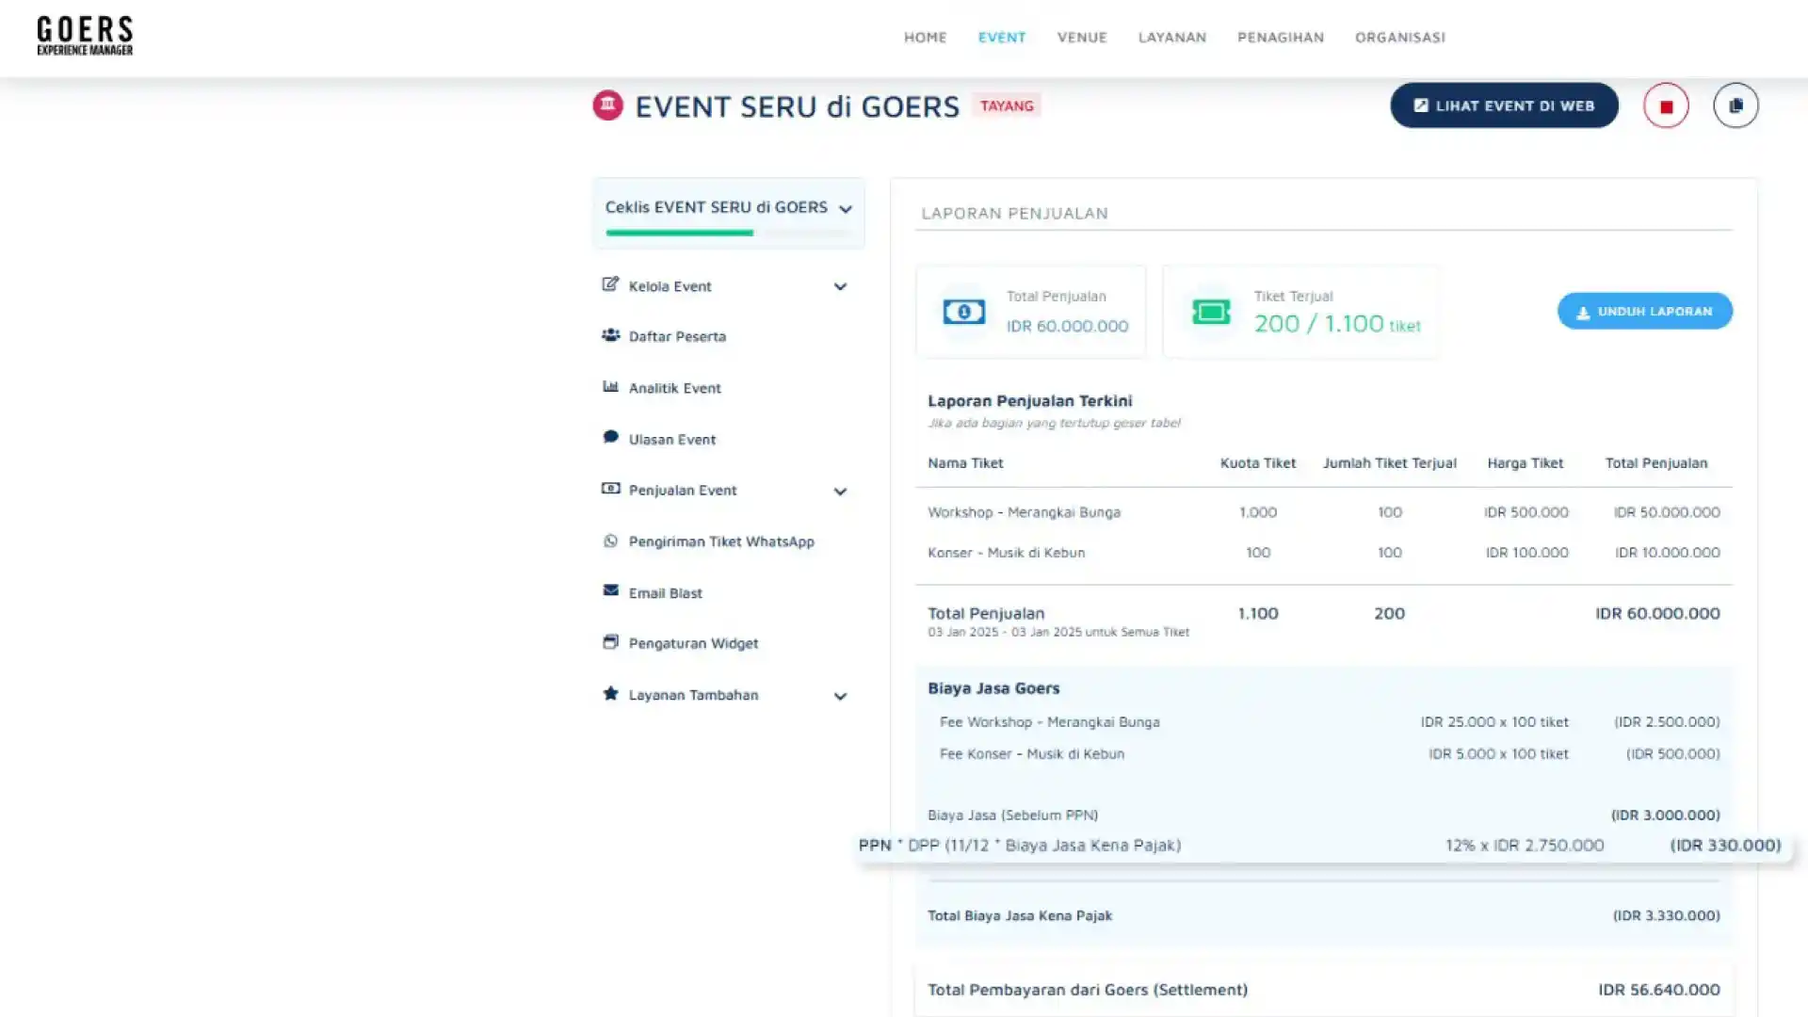Click the Konser - Musik di Kebun ticket row
This screenshot has height=1017, width=1808.
click(1323, 553)
